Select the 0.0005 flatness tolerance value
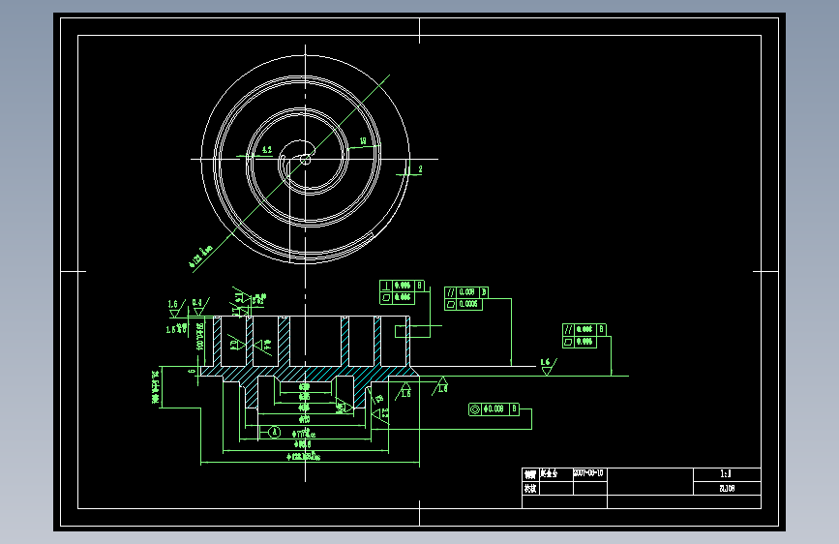The image size is (839, 544). click(468, 304)
